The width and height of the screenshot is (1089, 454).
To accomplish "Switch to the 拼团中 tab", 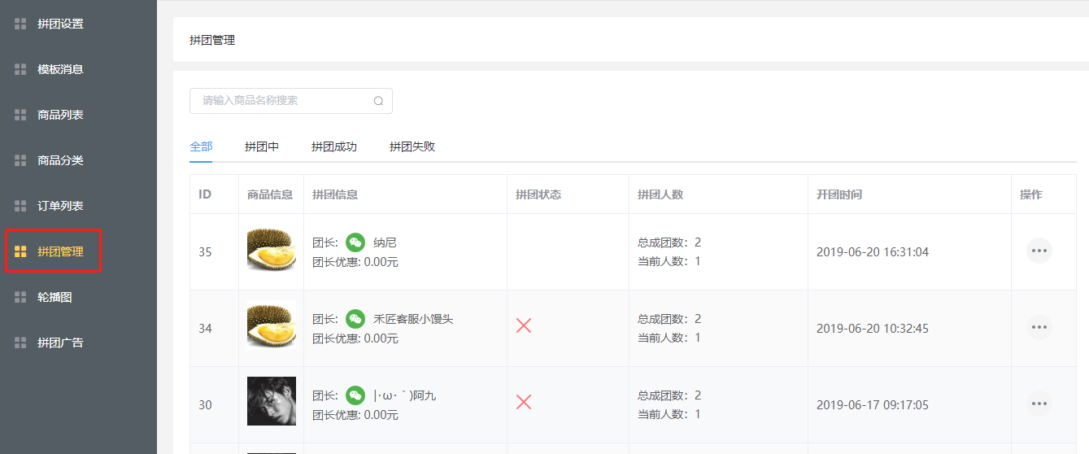I will (262, 147).
